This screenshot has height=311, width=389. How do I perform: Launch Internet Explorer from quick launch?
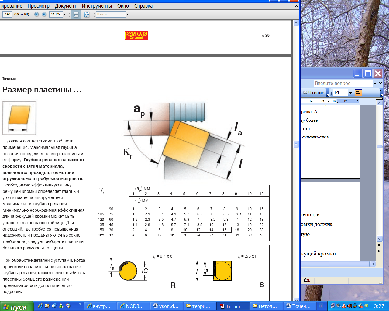[x=40, y=306]
